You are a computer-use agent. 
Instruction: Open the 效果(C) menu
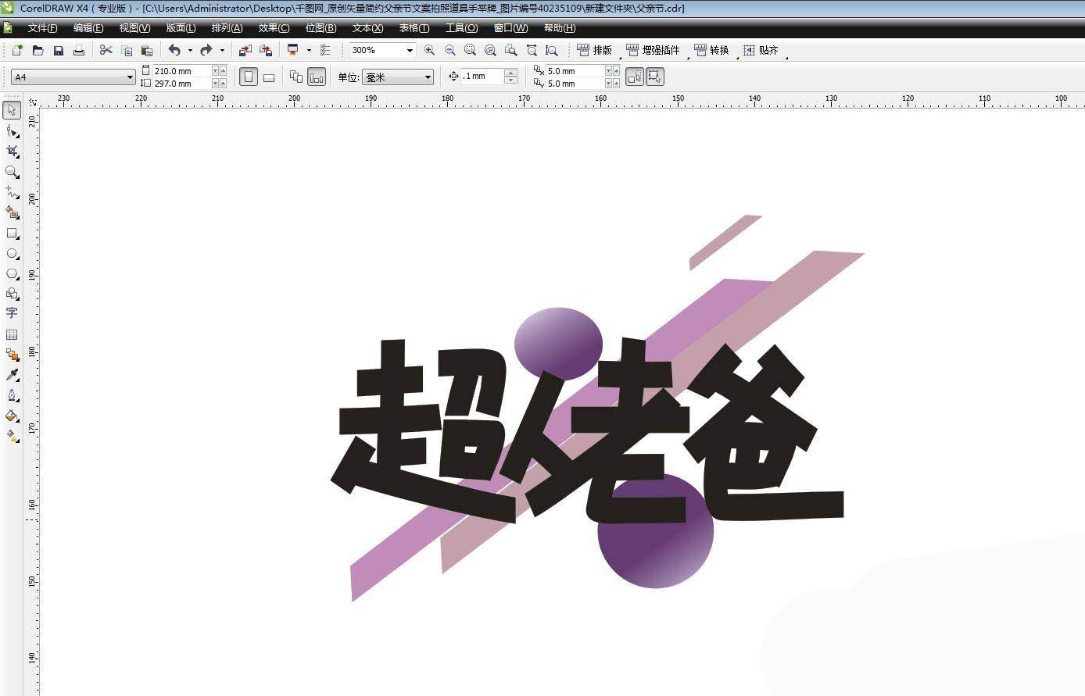click(272, 27)
